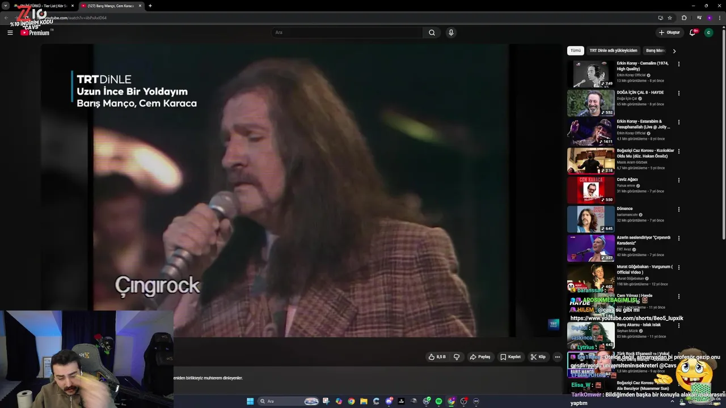Open the Oluştur create menu
Image resolution: width=726 pixels, height=408 pixels.
(x=669, y=32)
